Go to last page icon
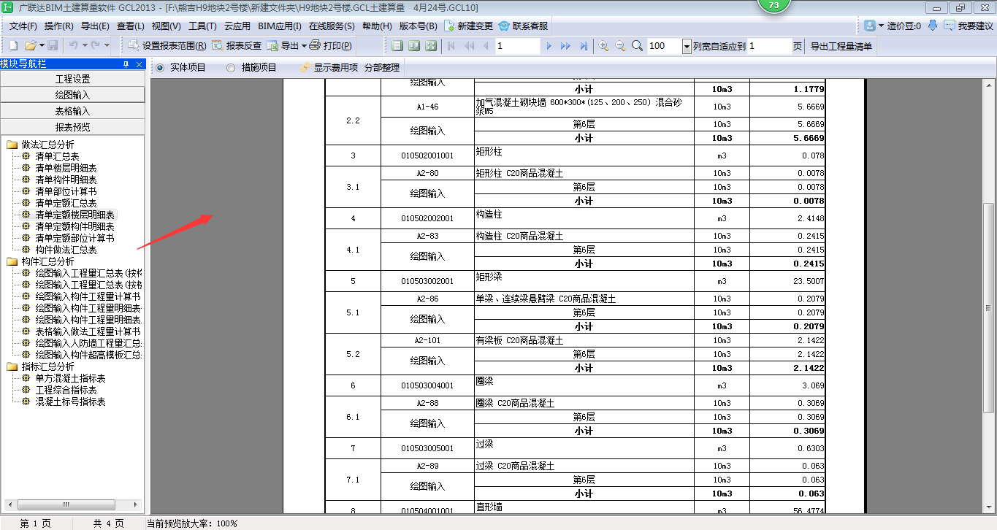997x530 pixels. (583, 45)
